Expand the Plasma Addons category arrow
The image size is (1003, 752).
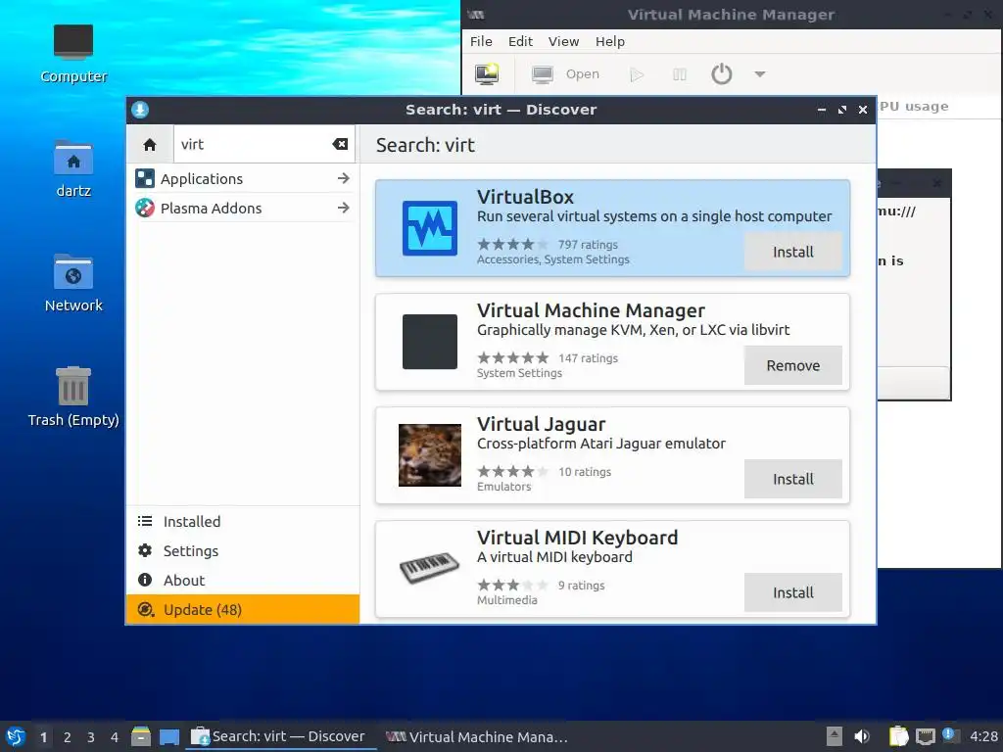pyautogui.click(x=344, y=208)
